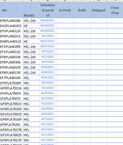Select the empty Shipped cell for GP2PLA70475

98,98
